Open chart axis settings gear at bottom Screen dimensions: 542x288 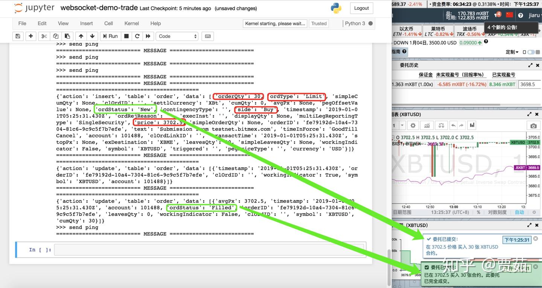tap(534, 212)
